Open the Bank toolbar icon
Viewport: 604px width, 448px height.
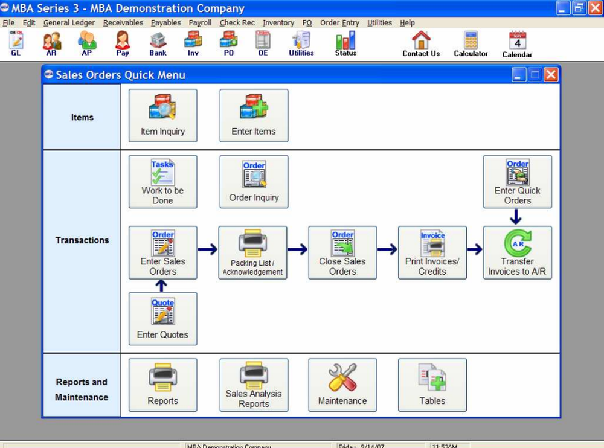[x=158, y=43]
